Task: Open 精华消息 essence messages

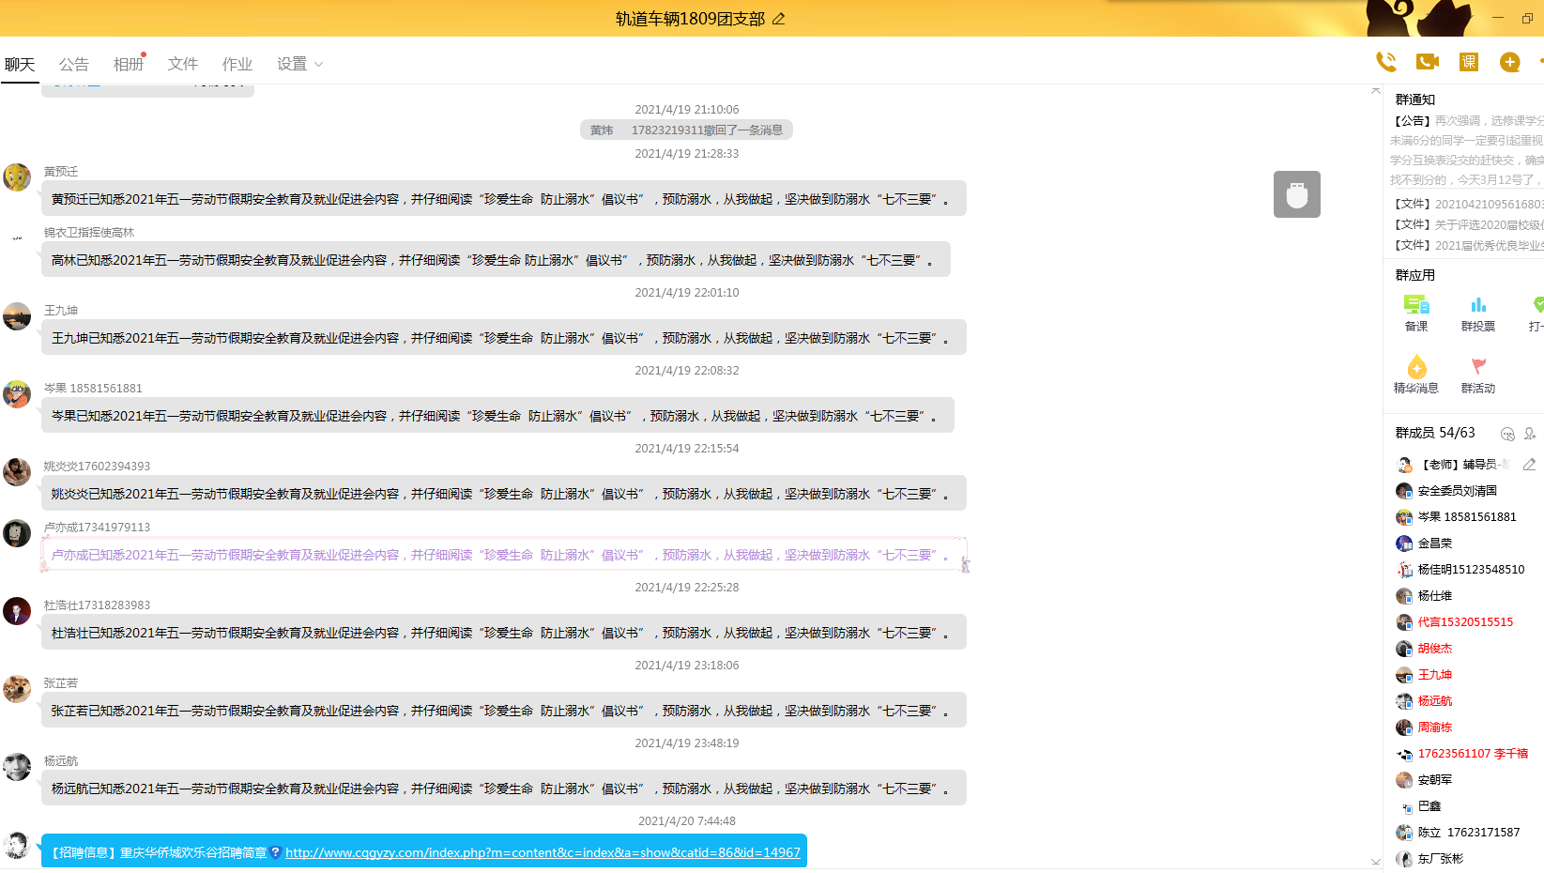Action: (x=1415, y=374)
